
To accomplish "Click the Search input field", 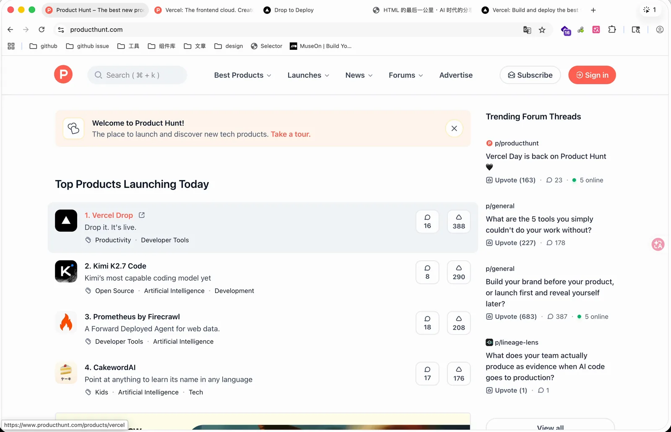I will tap(137, 75).
